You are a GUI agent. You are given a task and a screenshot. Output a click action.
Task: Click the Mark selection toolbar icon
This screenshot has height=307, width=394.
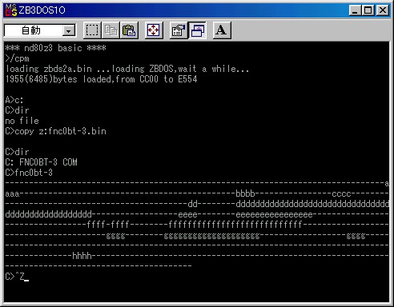click(x=92, y=30)
